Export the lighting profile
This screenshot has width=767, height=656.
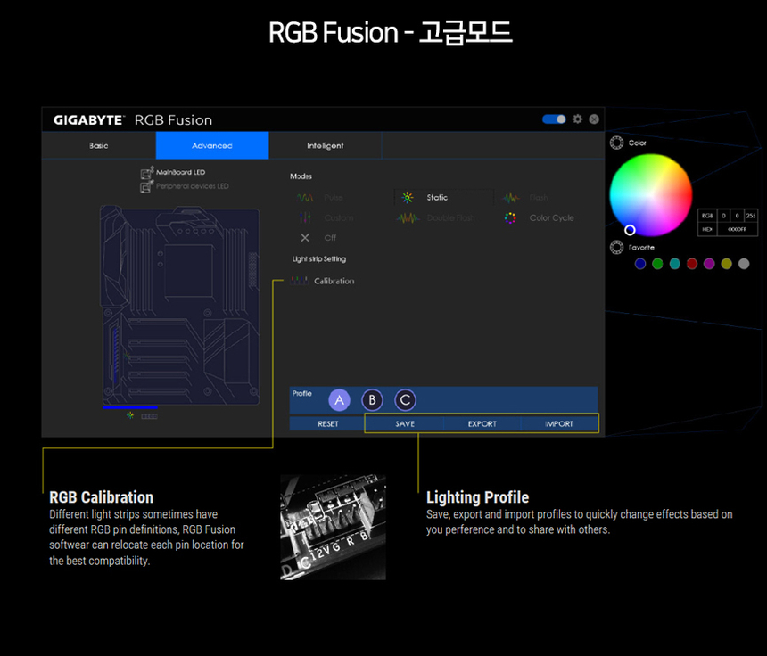tap(482, 423)
